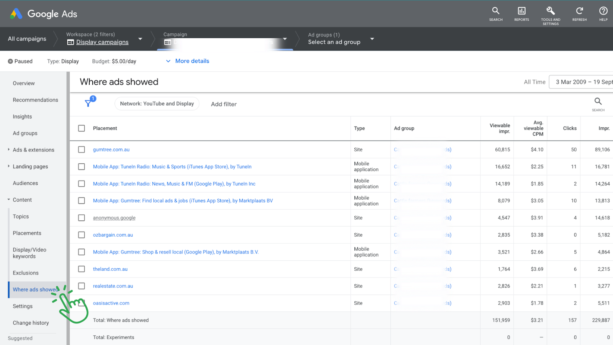Open Ad groups in sidebar

(25, 133)
